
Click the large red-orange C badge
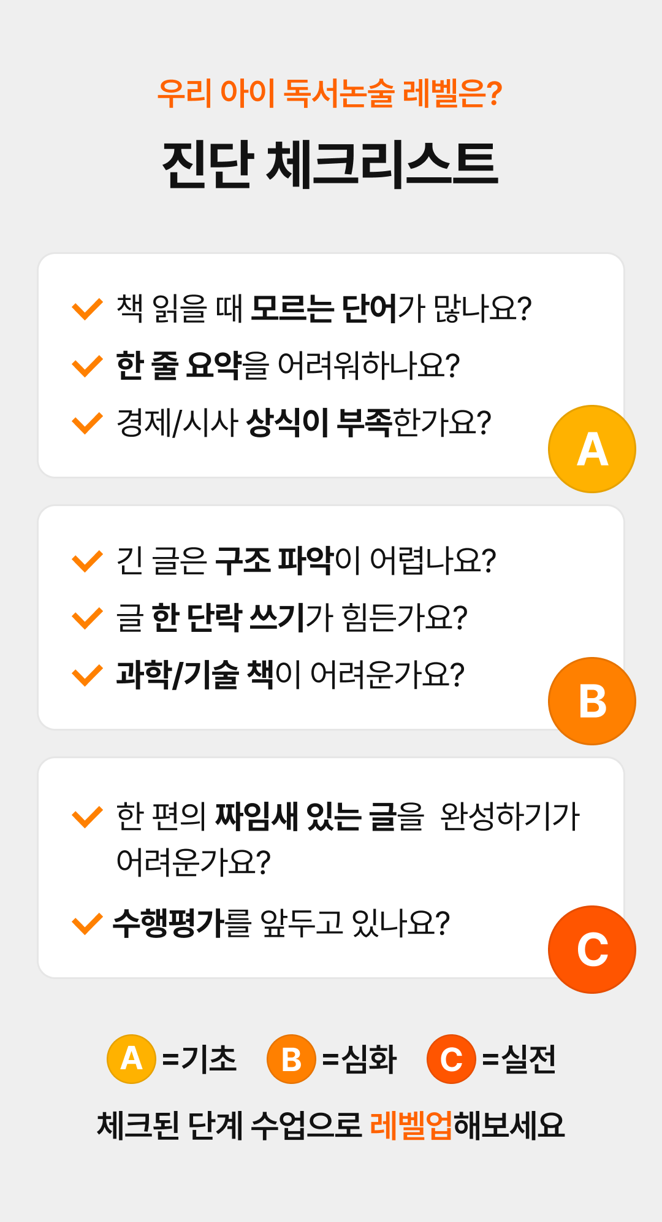click(592, 950)
